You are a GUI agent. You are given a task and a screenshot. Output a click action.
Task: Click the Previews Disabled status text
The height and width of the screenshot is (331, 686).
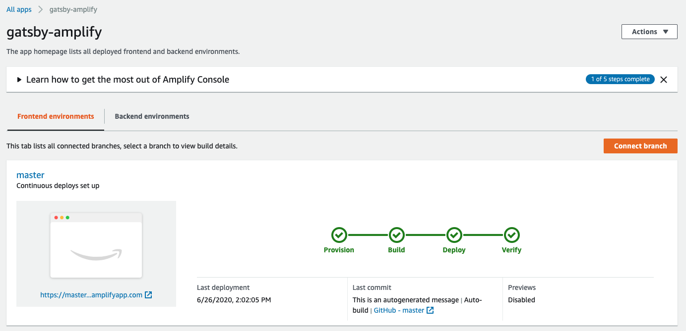pyautogui.click(x=521, y=300)
